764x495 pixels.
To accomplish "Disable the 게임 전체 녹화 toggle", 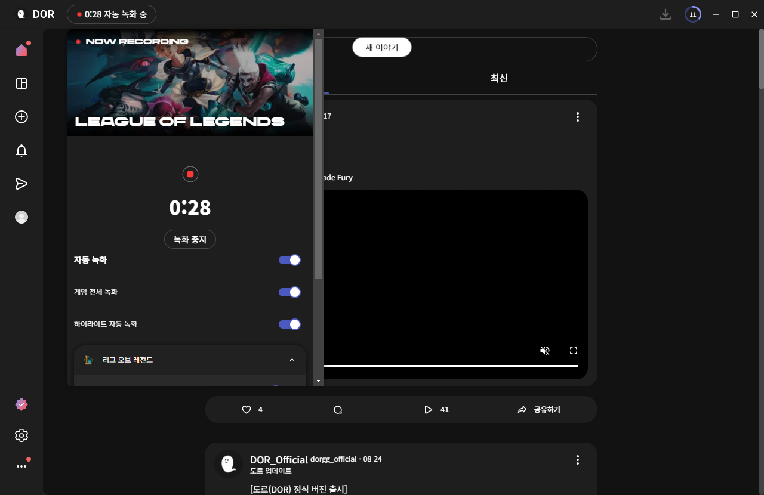I will tap(289, 292).
